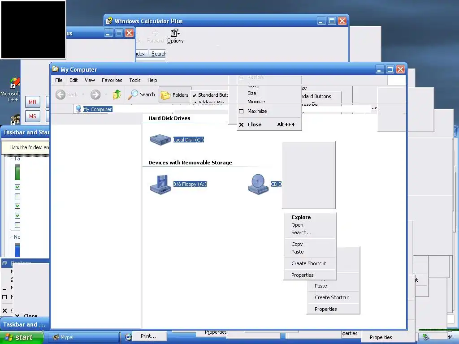This screenshot has height=344, width=459.
Task: Click the 'Hard Disk Drives' group header
Action: tap(169, 118)
